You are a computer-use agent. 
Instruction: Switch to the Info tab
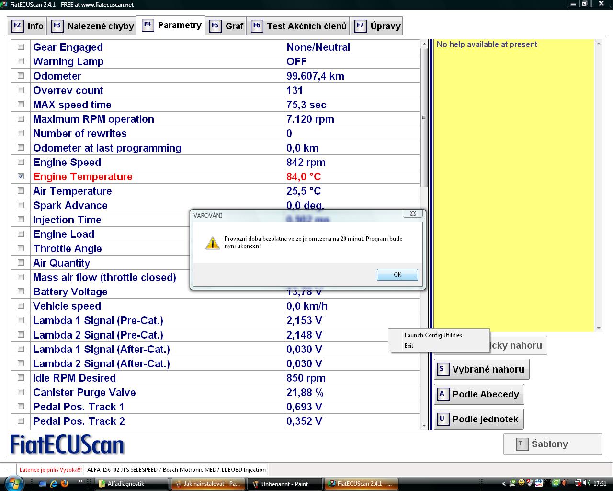[x=28, y=26]
